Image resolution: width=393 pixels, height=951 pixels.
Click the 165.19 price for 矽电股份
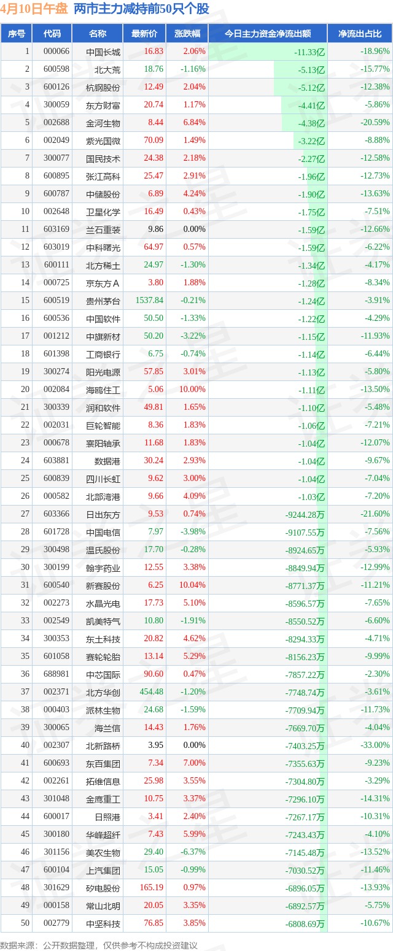point(152,888)
